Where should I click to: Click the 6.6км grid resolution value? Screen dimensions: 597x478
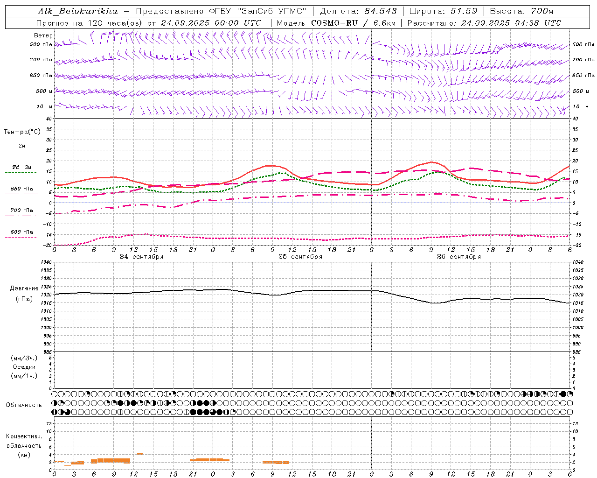coord(385,23)
